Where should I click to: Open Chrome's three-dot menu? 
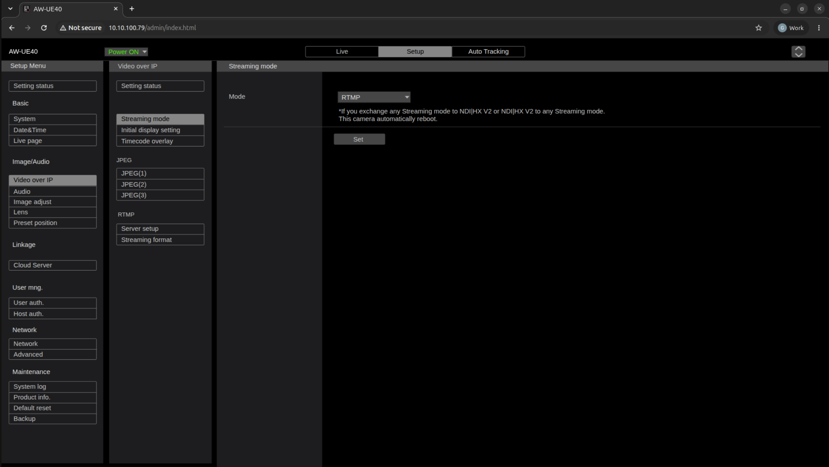[819, 28]
